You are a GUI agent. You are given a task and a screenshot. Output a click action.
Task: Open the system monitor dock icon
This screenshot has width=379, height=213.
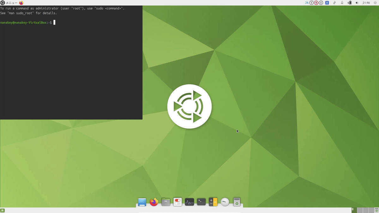(x=189, y=202)
